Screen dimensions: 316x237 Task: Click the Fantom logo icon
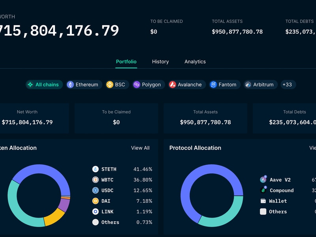click(x=213, y=85)
